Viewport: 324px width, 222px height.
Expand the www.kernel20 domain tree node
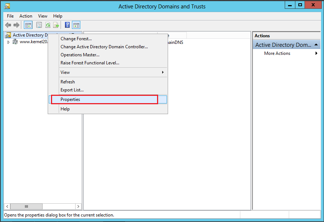8,42
